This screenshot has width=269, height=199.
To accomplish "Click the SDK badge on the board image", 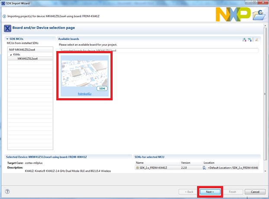I will [101, 88].
